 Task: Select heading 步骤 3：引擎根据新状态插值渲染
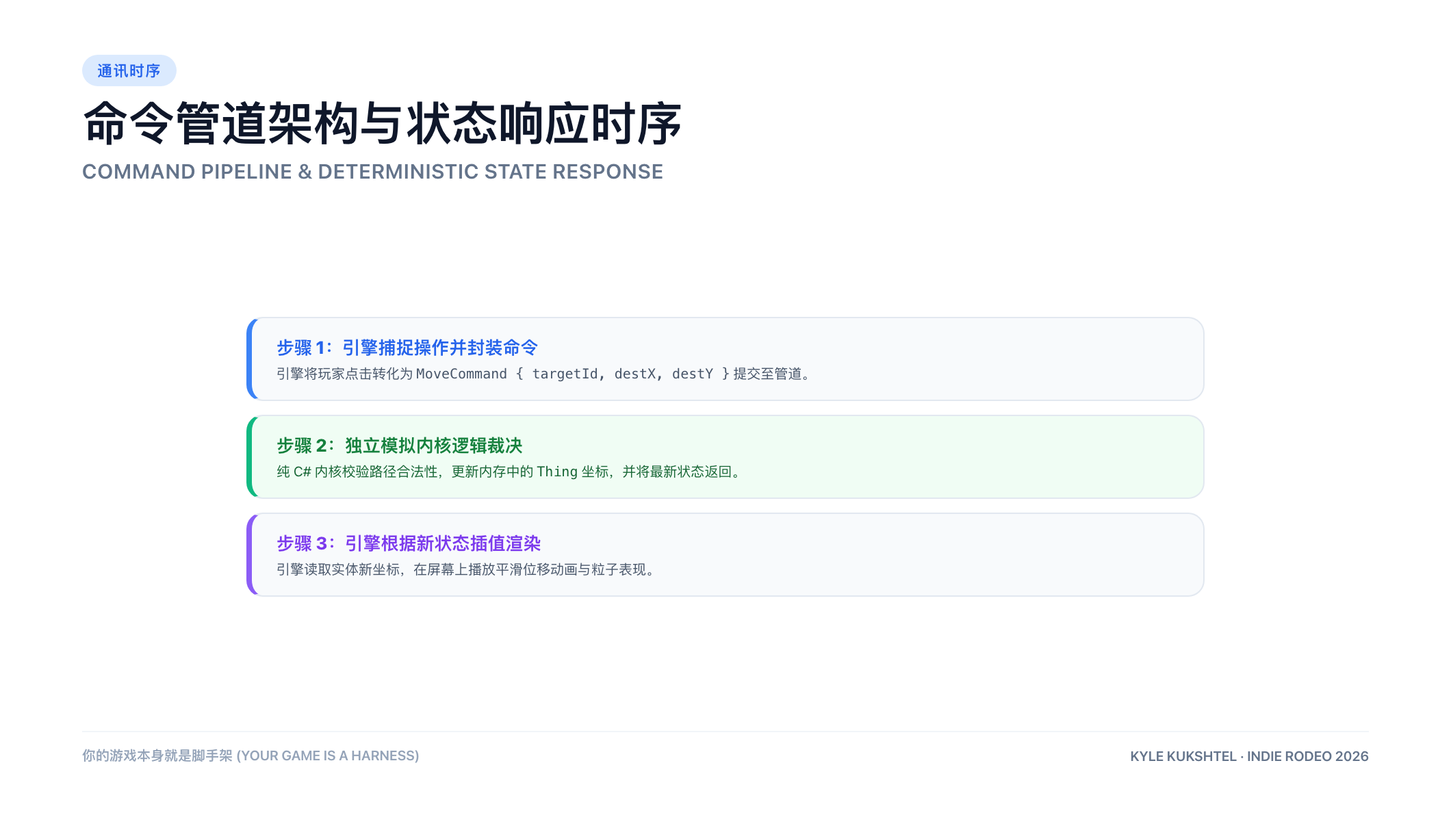point(409,543)
